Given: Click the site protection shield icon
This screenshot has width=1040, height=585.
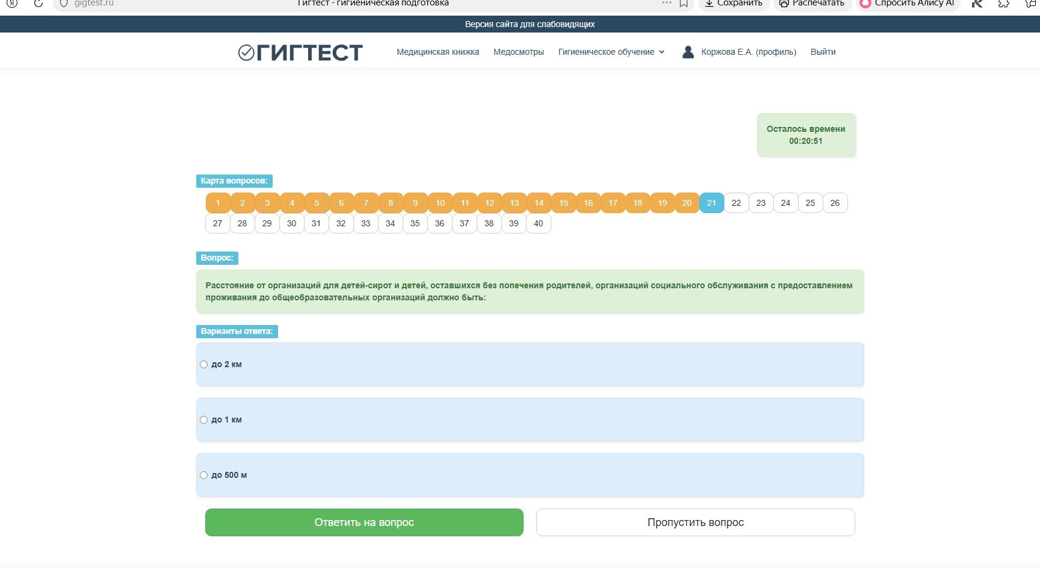Looking at the screenshot, I should click(63, 3).
